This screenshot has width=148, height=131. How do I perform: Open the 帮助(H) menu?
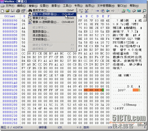(134, 6)
